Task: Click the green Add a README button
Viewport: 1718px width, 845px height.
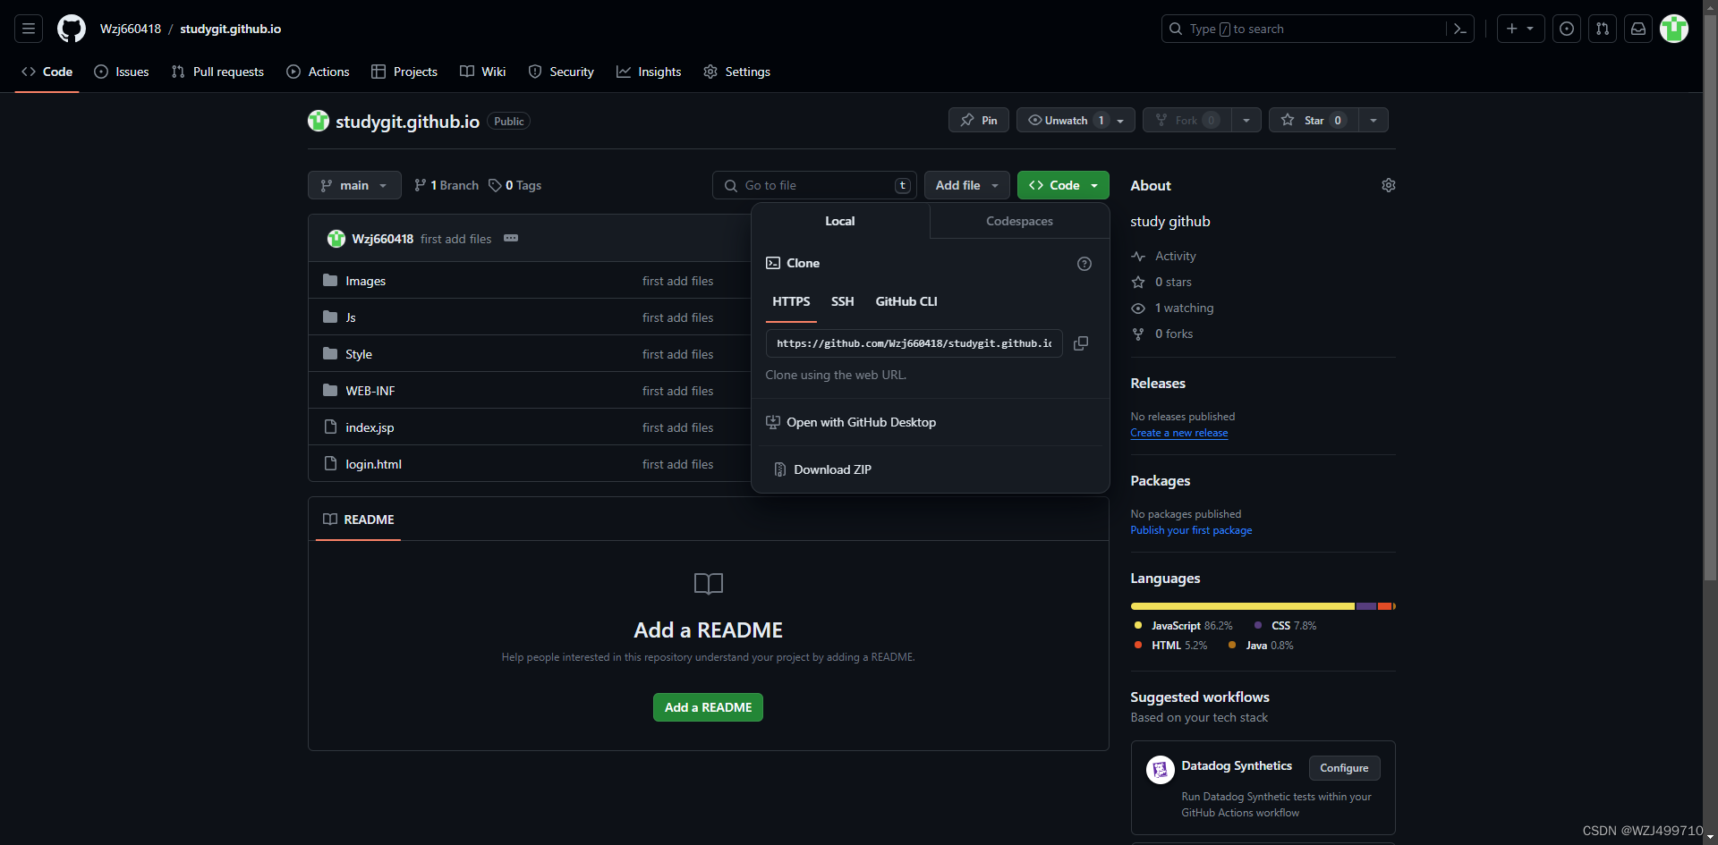Action: 708,707
